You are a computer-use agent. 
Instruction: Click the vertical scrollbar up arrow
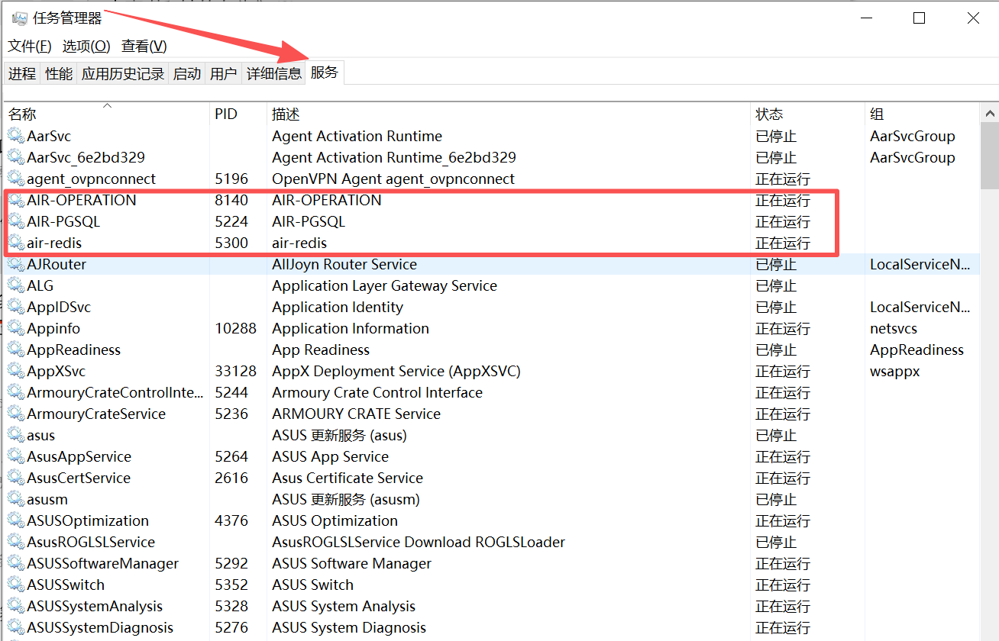[990, 114]
